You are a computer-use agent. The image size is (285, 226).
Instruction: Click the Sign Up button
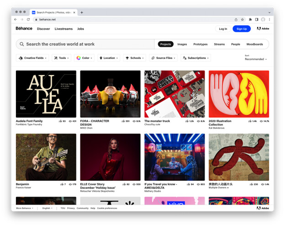tap(242, 29)
